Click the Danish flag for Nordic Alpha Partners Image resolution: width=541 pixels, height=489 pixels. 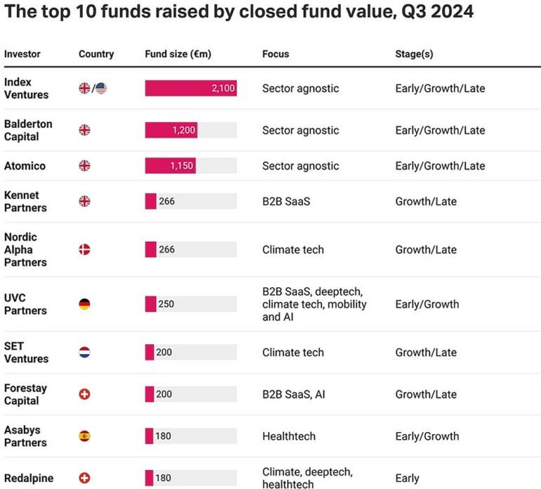[x=84, y=250]
